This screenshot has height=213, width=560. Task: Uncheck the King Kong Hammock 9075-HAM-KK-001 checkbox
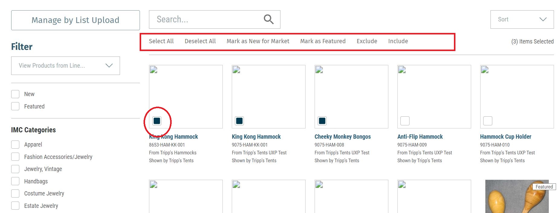tap(239, 121)
